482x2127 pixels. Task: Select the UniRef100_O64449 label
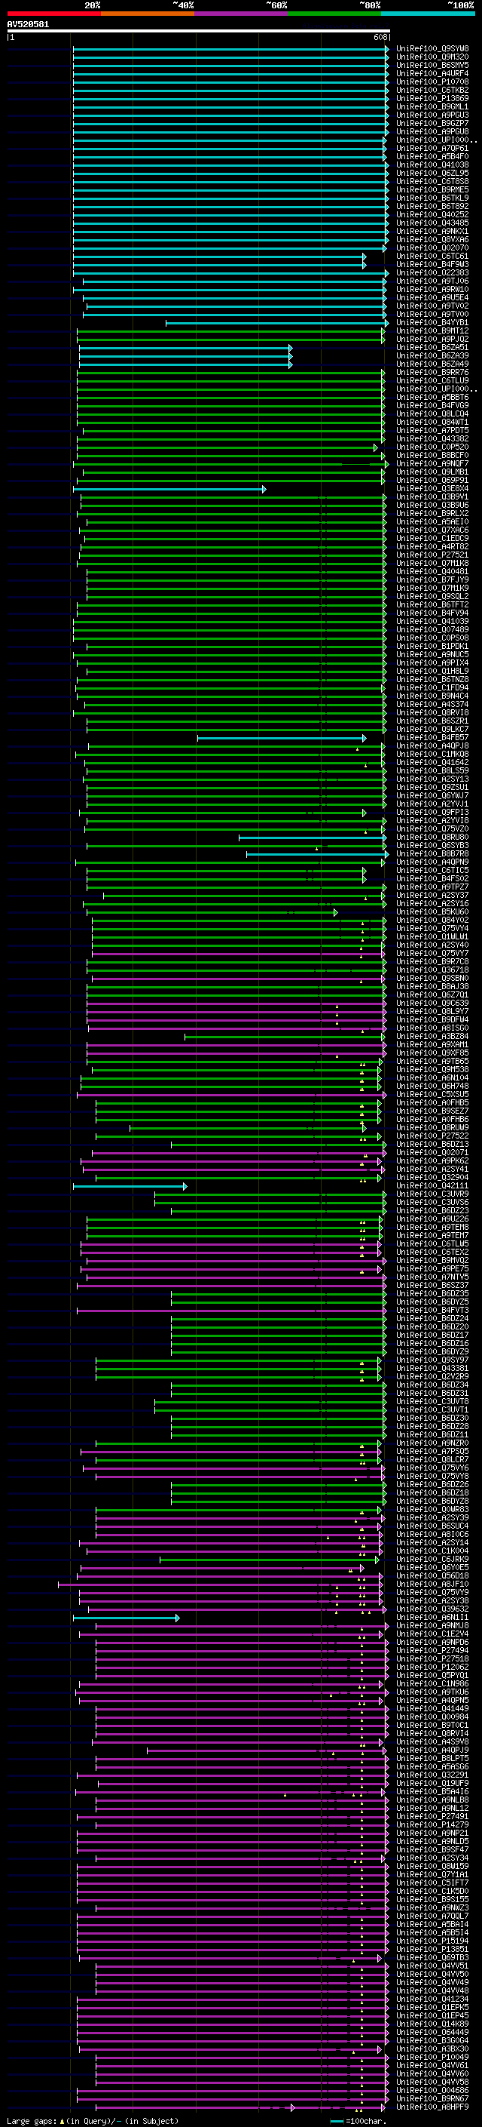pos(432,2033)
